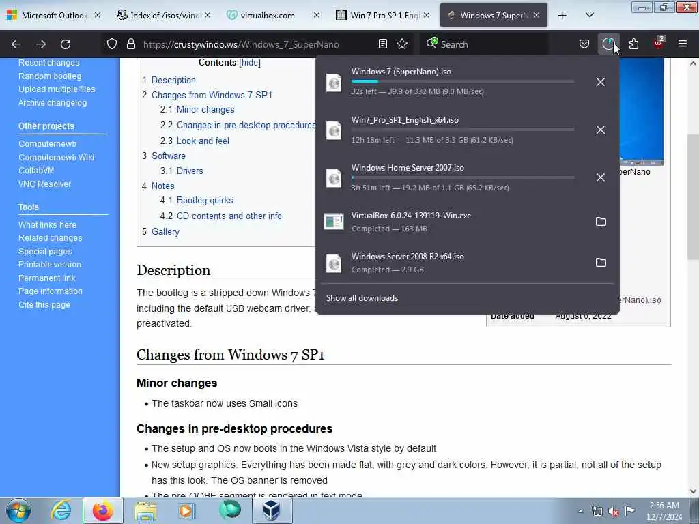Toggle reader view icon in address bar

pyautogui.click(x=382, y=44)
